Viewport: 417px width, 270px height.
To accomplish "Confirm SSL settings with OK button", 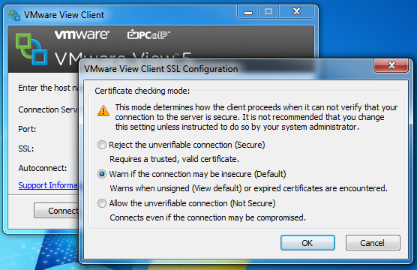I will pyautogui.click(x=307, y=242).
